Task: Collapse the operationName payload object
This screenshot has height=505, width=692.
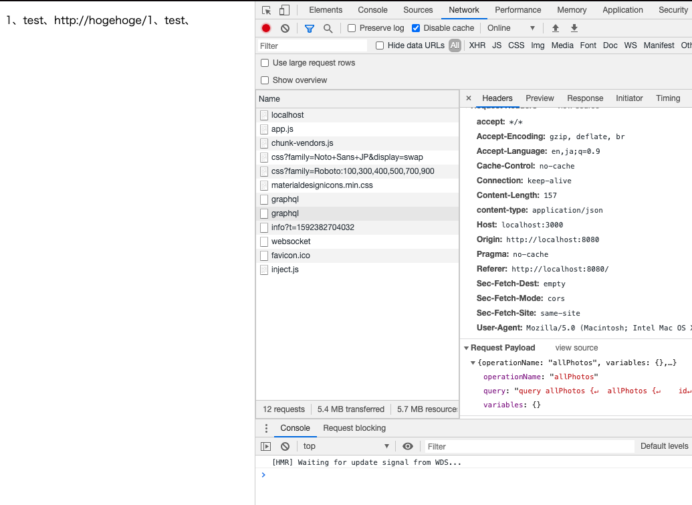Action: [473, 363]
